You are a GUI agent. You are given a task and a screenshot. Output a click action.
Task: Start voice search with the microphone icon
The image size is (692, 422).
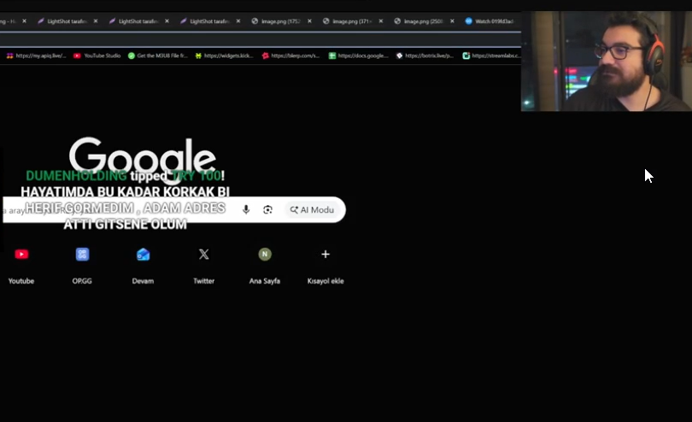tap(246, 209)
